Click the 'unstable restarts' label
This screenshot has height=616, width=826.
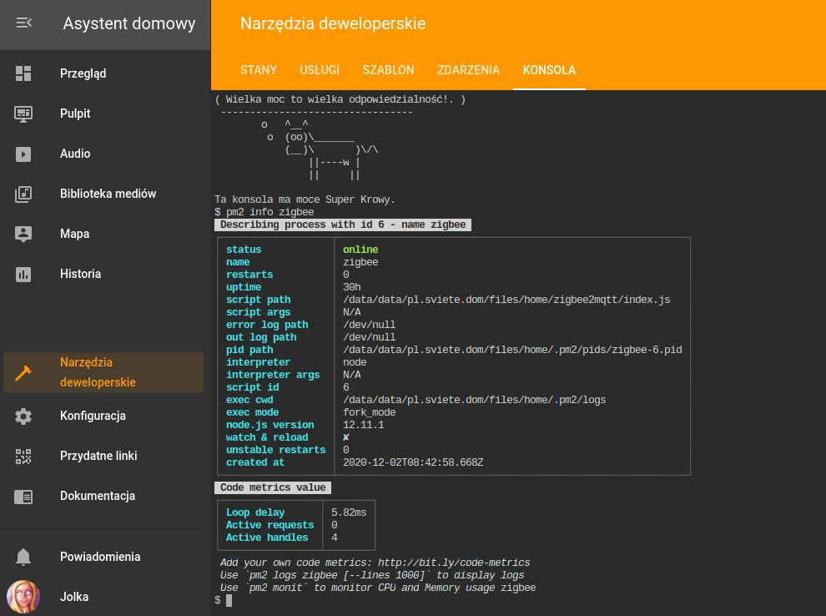(x=276, y=450)
